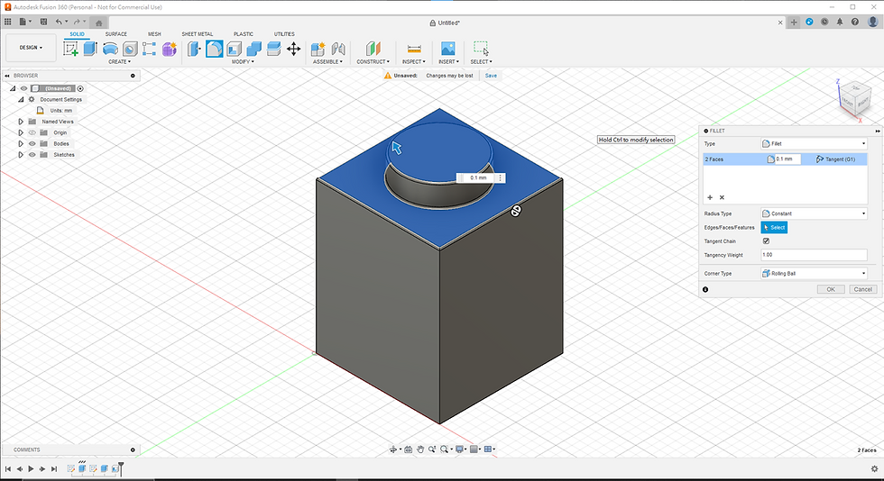
Task: Toggle visibility of the Bodies folder
Action: (32, 143)
